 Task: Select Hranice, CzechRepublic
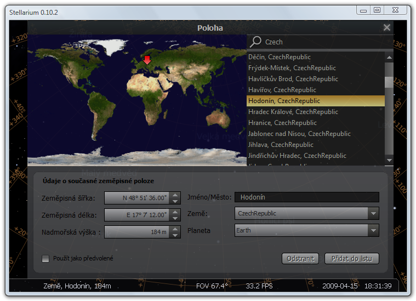316,123
